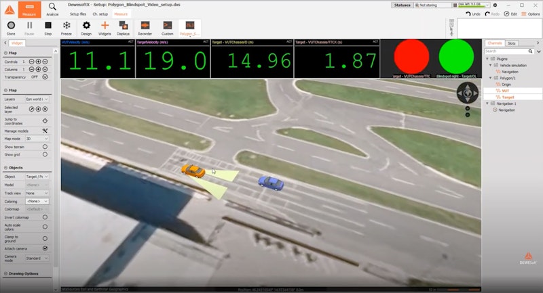
Task: Add a layer with plus icon
Action: click(x=39, y=109)
